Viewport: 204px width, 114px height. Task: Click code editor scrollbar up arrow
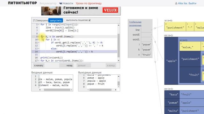(x=119, y=25)
